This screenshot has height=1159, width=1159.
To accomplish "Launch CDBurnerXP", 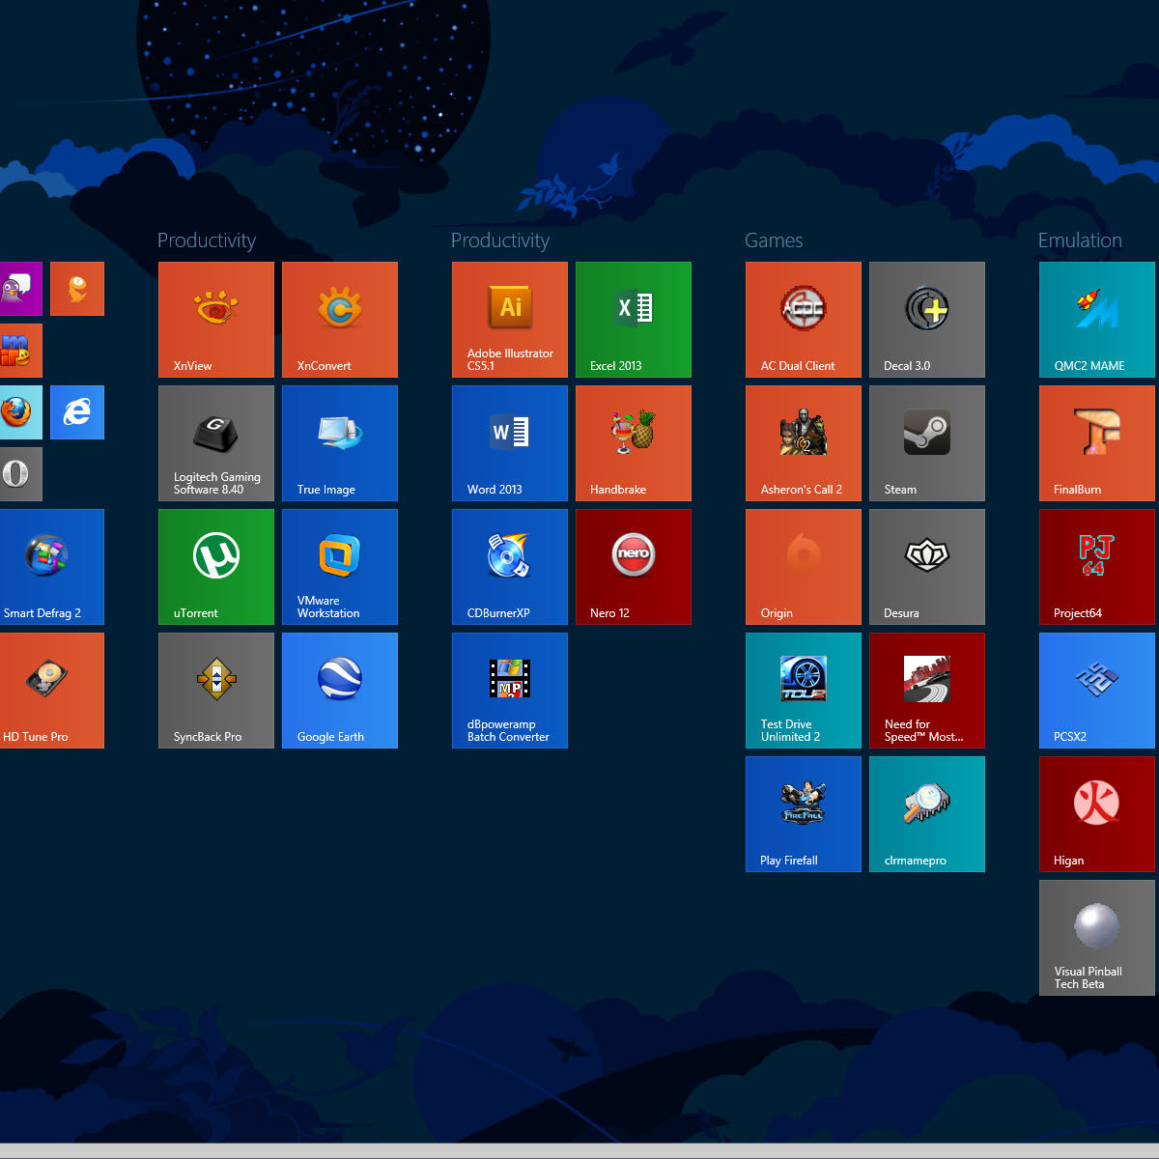I will click(x=510, y=567).
